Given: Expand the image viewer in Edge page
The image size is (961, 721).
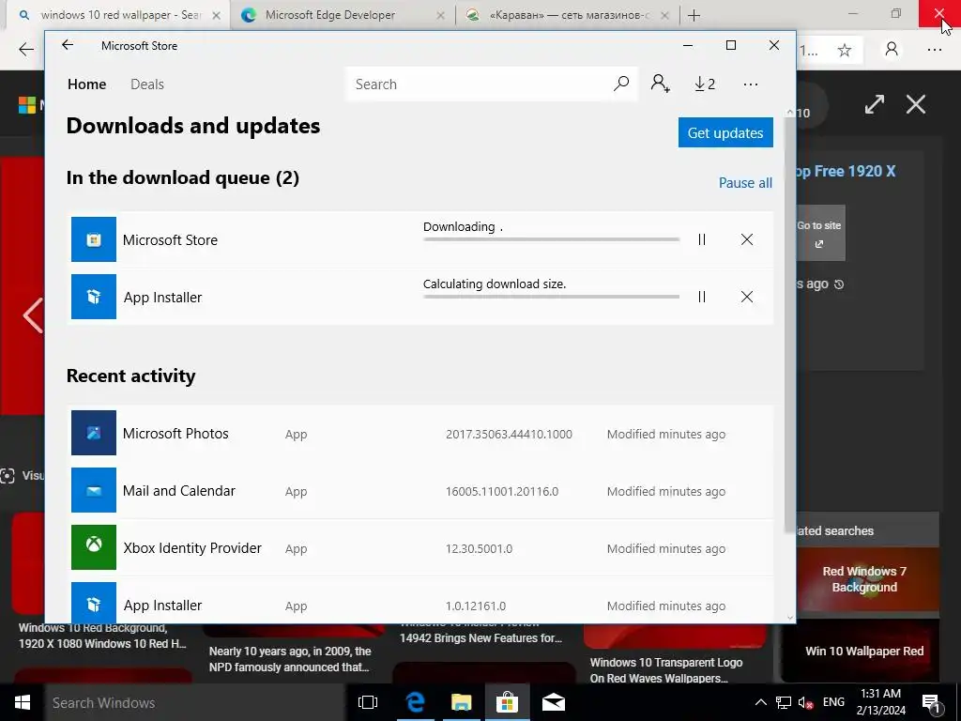Looking at the screenshot, I should click(875, 104).
